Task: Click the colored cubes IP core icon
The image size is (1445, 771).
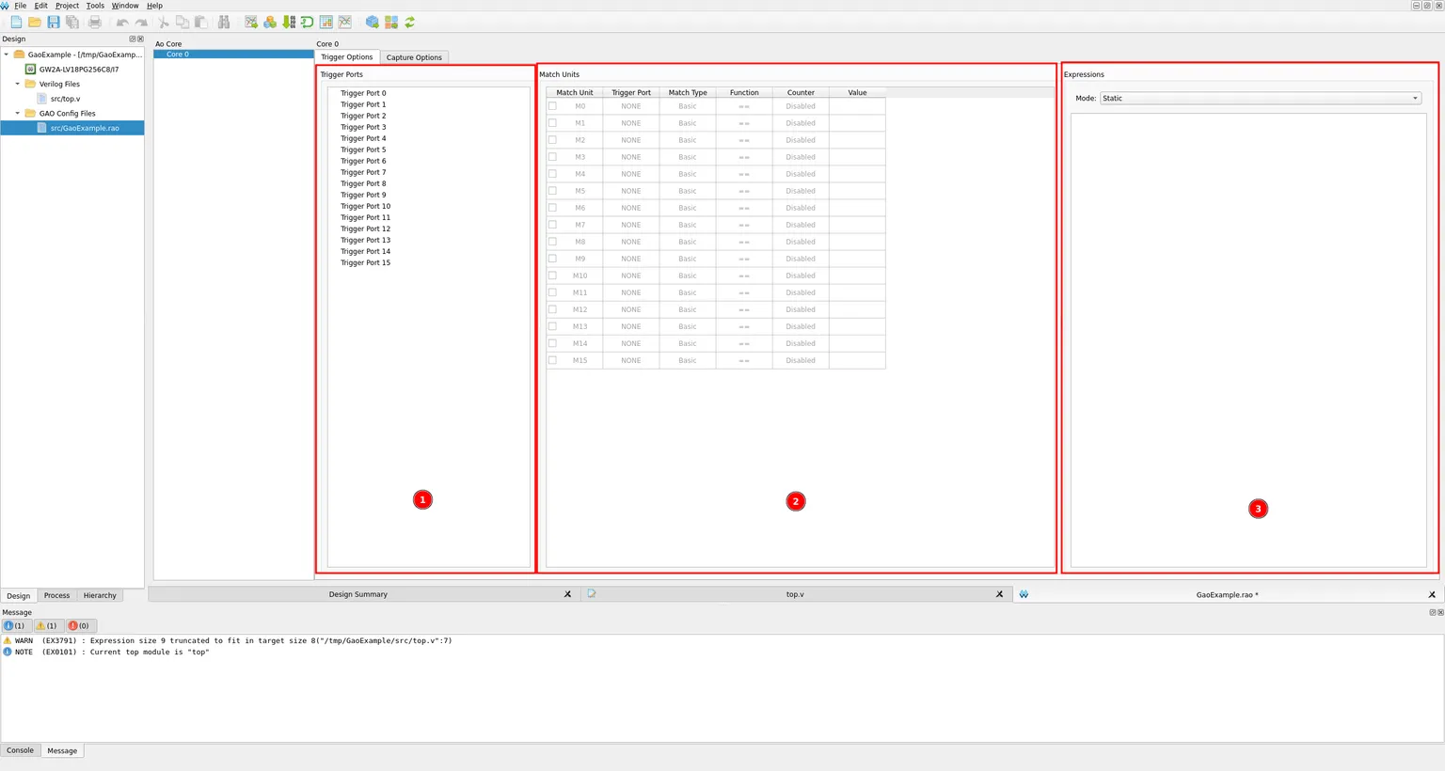Action: point(270,22)
